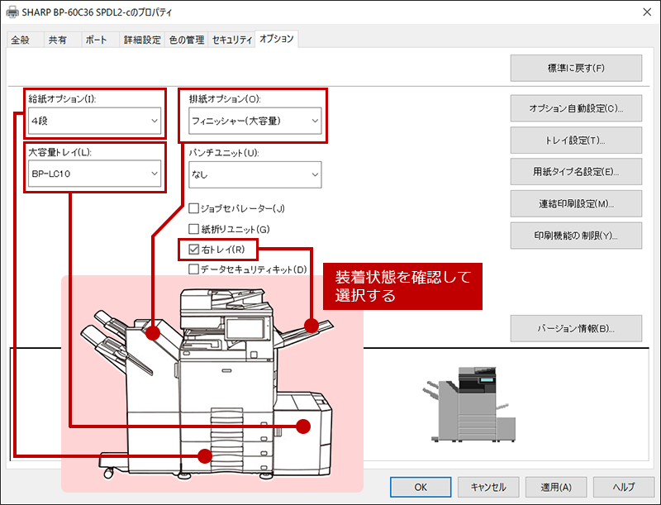Uncheck the 右トレイ checkbox
Screen dimensions: 661x505
click(194, 249)
